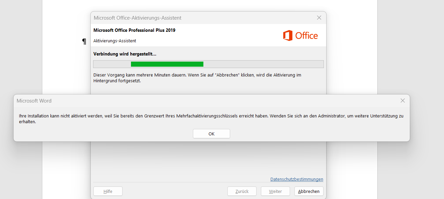Viewport: 444px width, 199px height.
Task: Click the 'Microsoft Office-Aktivierungs-Assistent' window title
Action: [137, 18]
